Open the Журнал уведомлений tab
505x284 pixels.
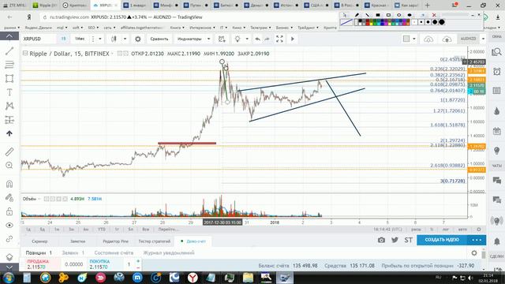tap(169, 252)
